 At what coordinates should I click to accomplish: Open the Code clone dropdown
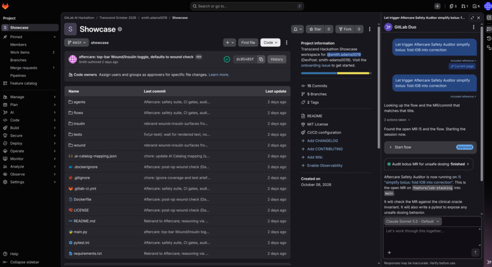[x=270, y=43]
